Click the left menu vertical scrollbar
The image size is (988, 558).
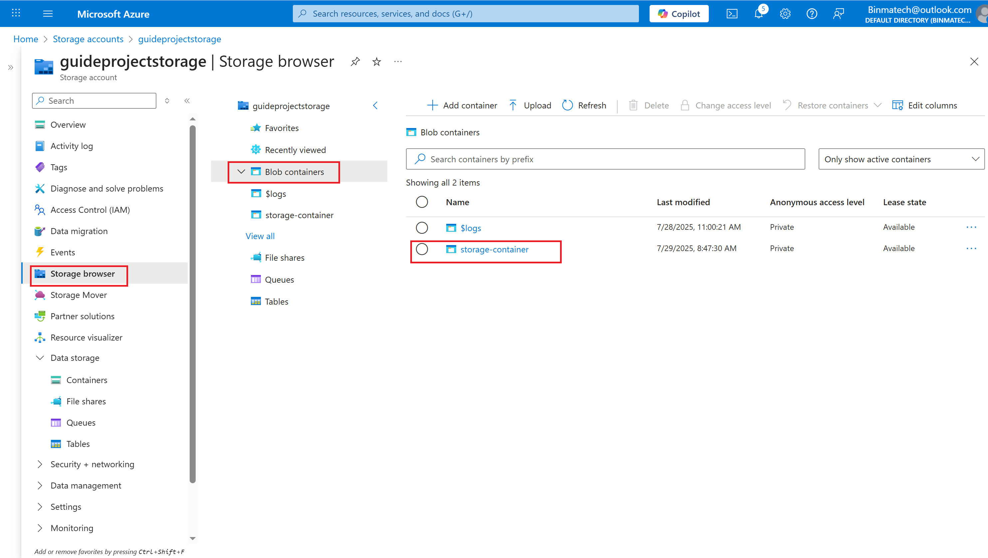point(193,303)
